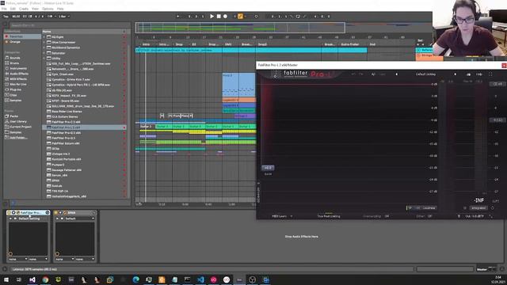Expand the EQ Eight browser item
Screen dimensions: 507x285
coord(44,37)
